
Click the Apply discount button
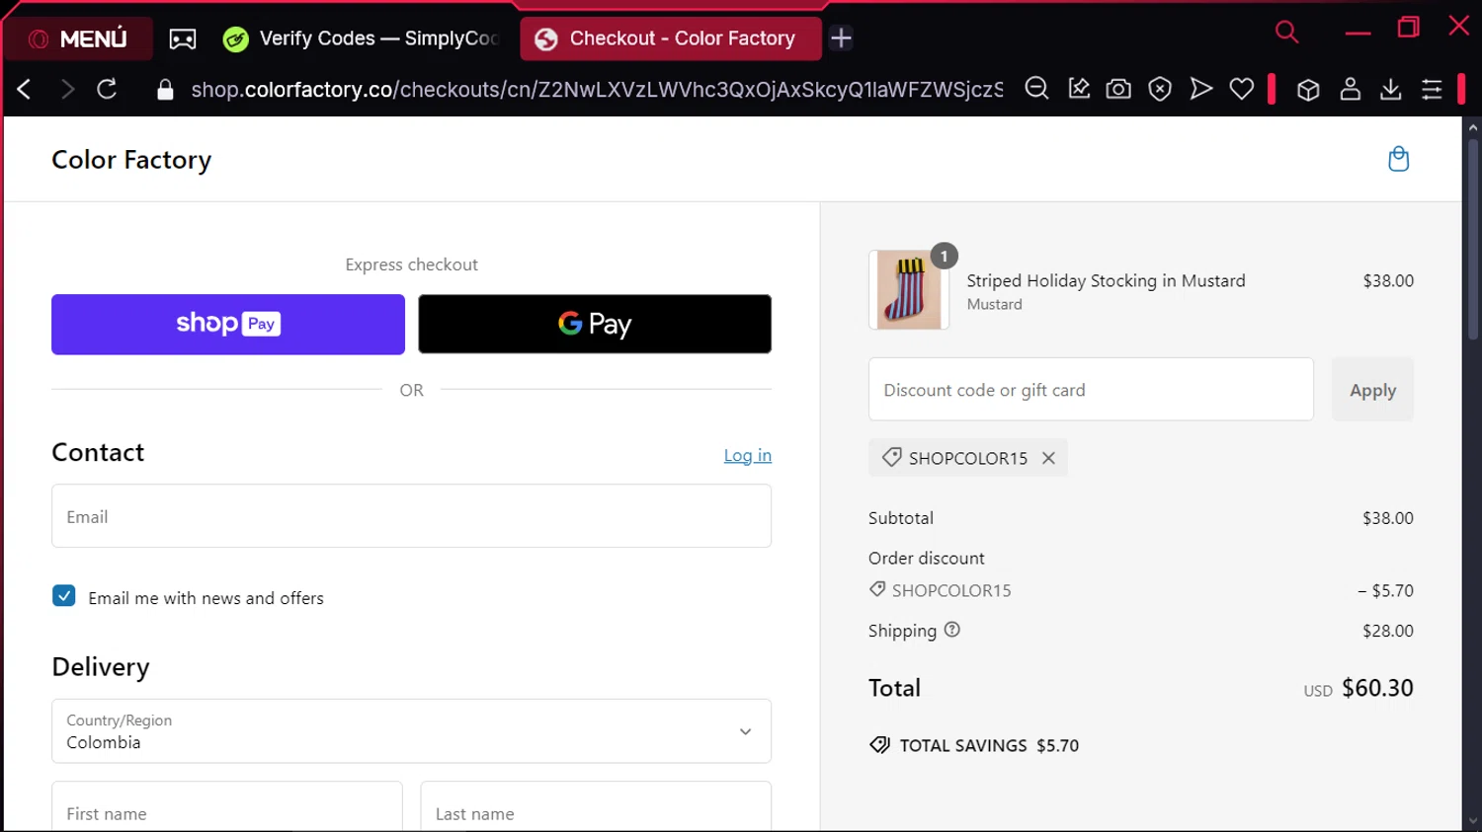point(1372,390)
